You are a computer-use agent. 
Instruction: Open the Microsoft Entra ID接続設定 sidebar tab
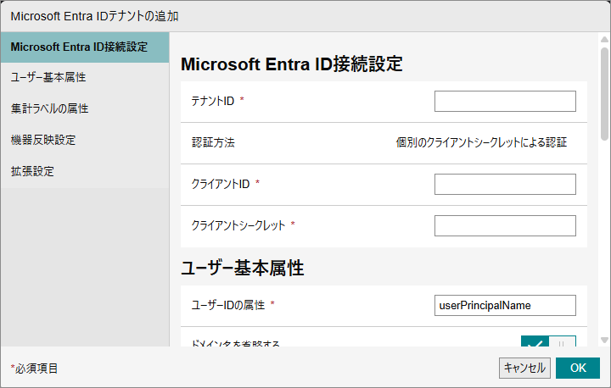[x=85, y=47]
